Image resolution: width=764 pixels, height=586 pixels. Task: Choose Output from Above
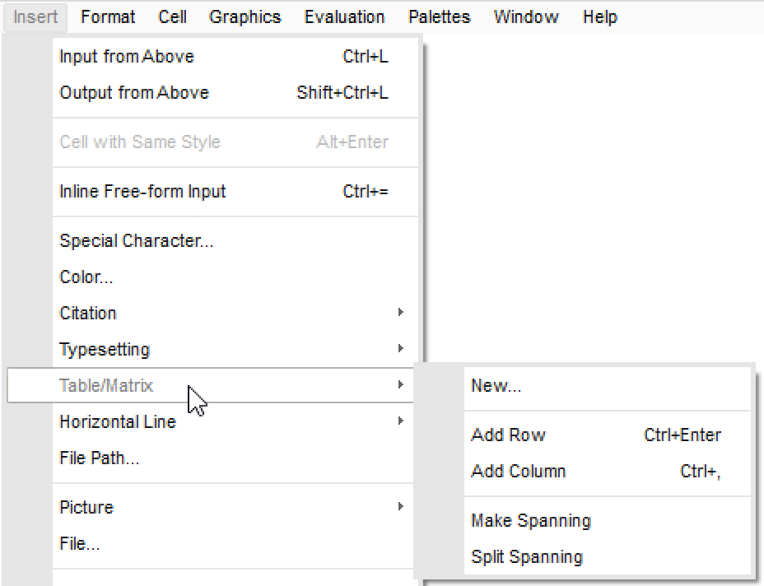pos(134,93)
